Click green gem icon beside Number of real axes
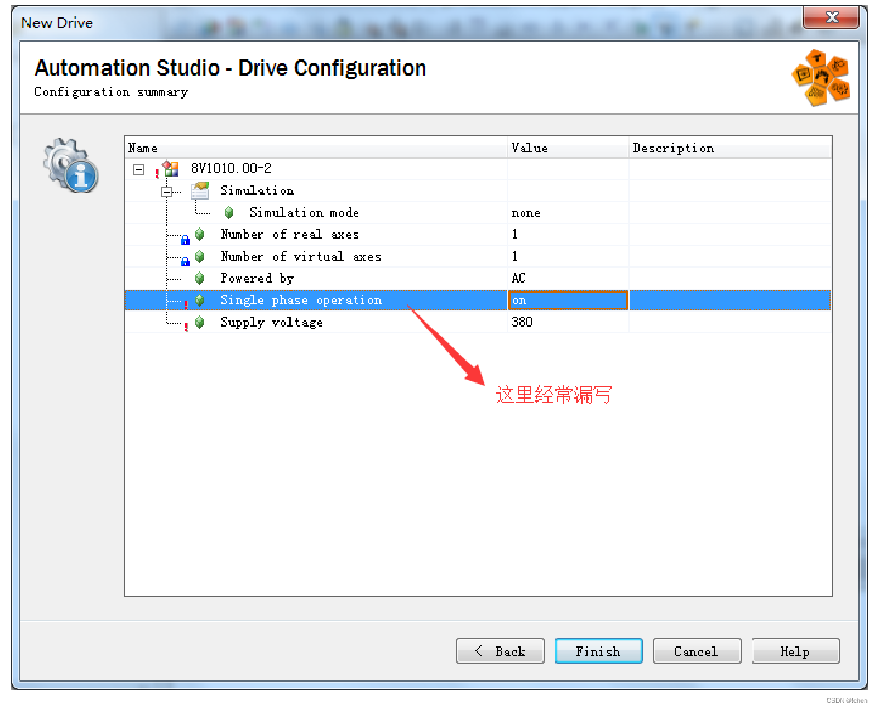This screenshot has height=709, width=877. pyautogui.click(x=200, y=234)
